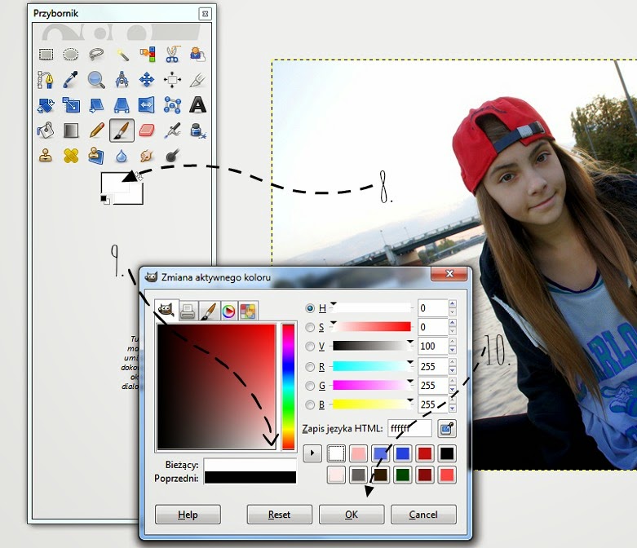Select the Rectangle Select tool
637x548 pixels.
pos(46,54)
